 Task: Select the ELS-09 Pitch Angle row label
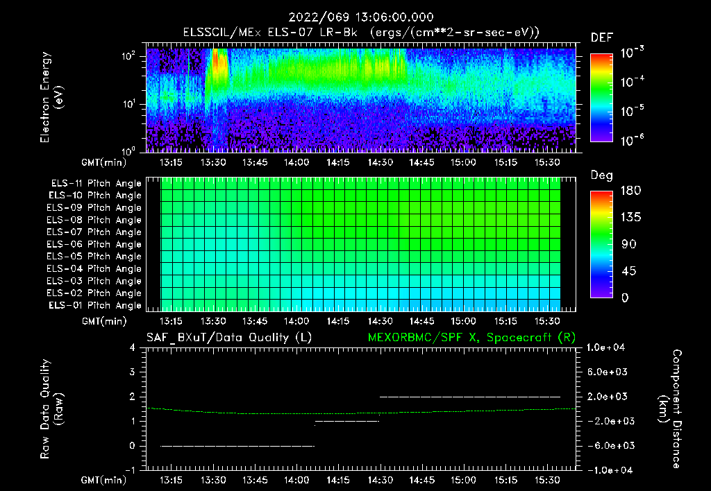94,207
